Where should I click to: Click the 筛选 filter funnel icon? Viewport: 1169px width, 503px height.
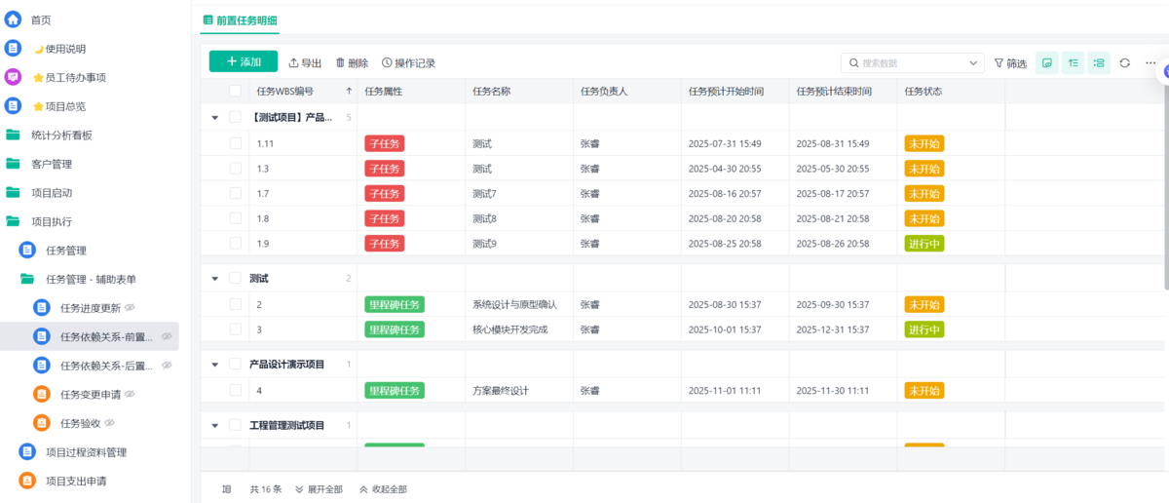tap(999, 63)
